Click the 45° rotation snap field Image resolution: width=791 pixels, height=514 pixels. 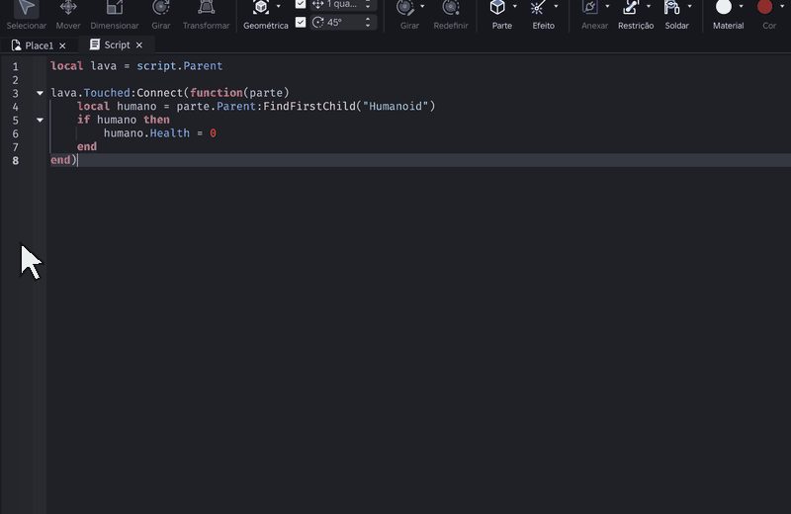point(343,22)
